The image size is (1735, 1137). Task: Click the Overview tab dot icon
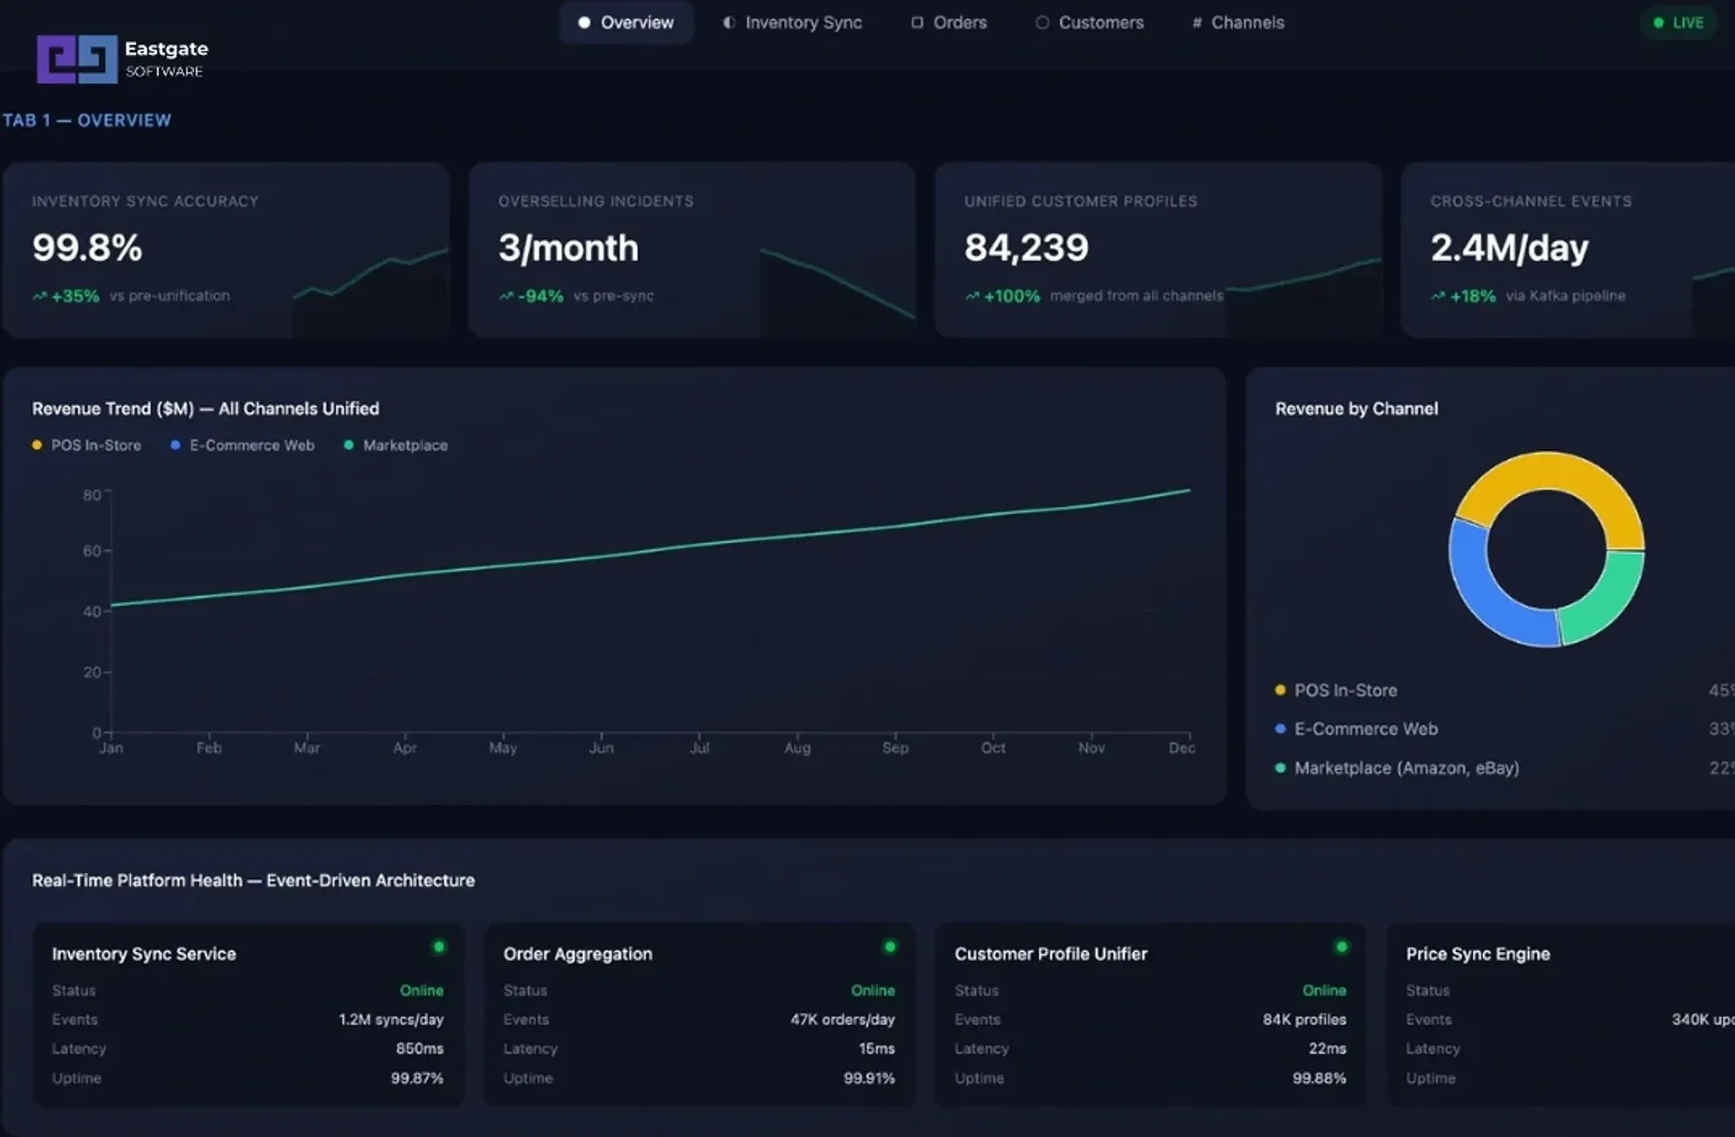[584, 23]
